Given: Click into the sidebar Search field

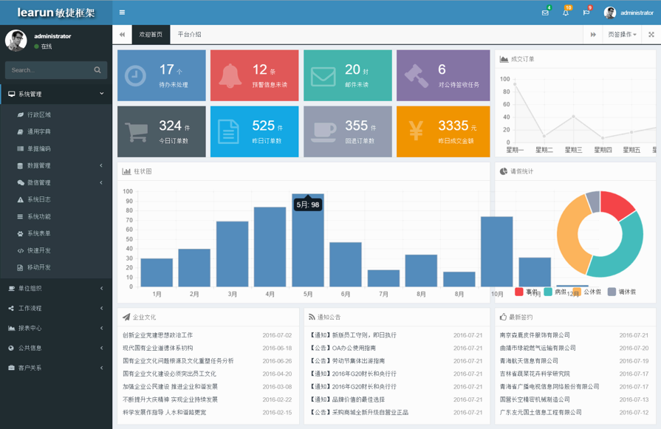Looking at the screenshot, I should click(48, 70).
